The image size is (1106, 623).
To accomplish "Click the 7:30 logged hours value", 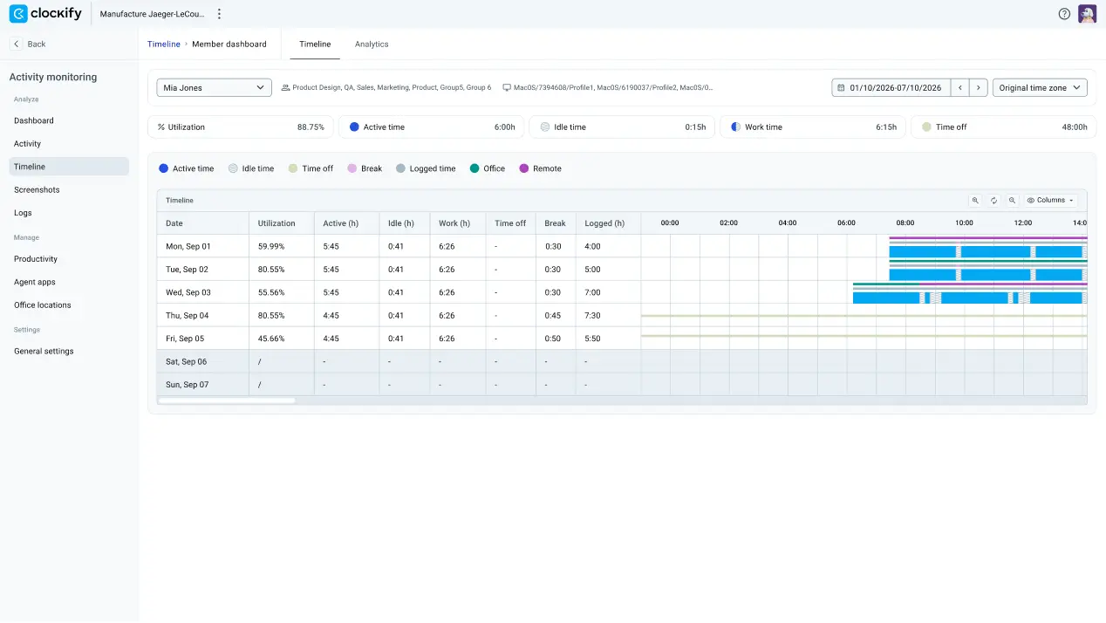I will click(593, 315).
